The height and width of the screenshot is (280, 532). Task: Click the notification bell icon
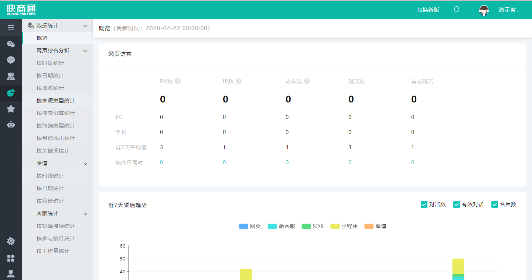tap(457, 10)
